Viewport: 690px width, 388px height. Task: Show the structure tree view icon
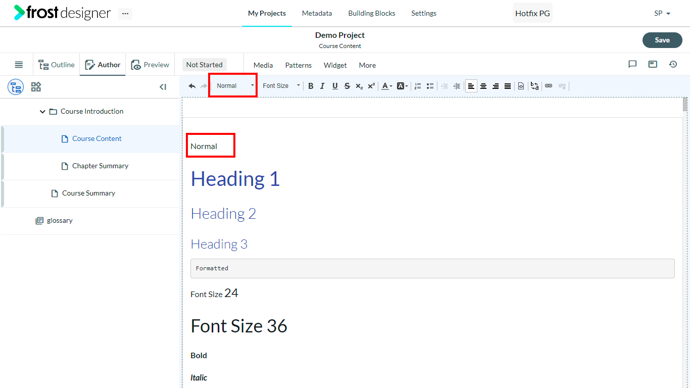pos(16,87)
